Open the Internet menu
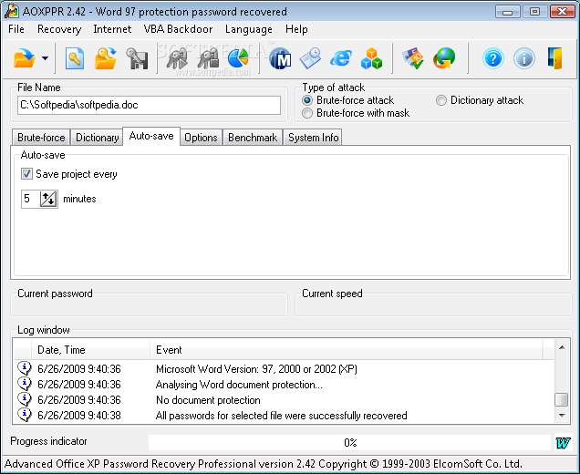The image size is (580, 474). point(112,29)
